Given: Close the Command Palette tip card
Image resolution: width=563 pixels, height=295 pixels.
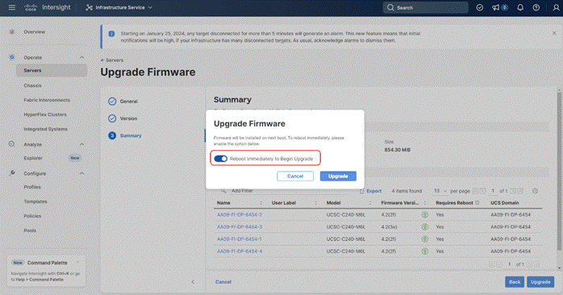Looking at the screenshot, I should (78, 262).
